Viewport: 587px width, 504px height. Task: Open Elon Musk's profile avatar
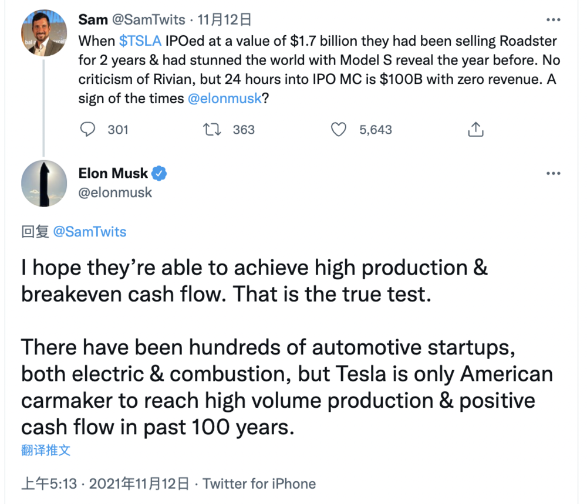coord(44,184)
